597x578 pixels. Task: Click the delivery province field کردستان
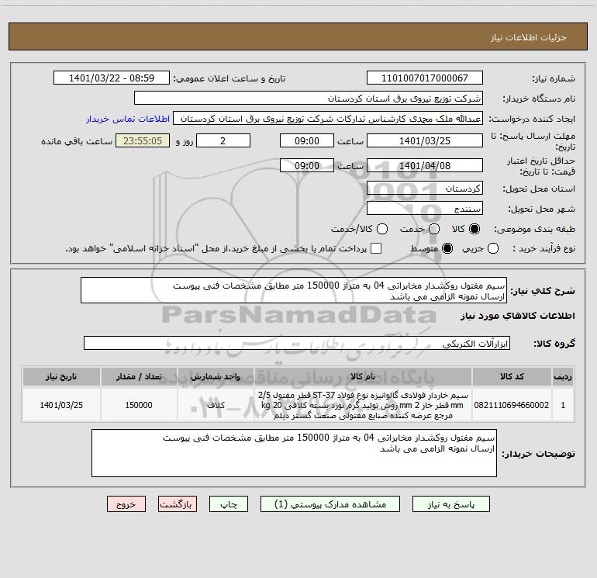click(x=425, y=188)
